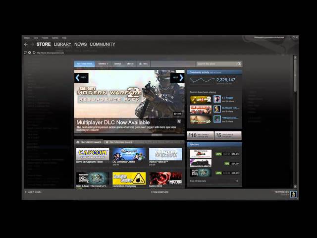The width and height of the screenshot is (317, 238).
Task: Switch to the LIBRARY section
Action: [x=62, y=44]
